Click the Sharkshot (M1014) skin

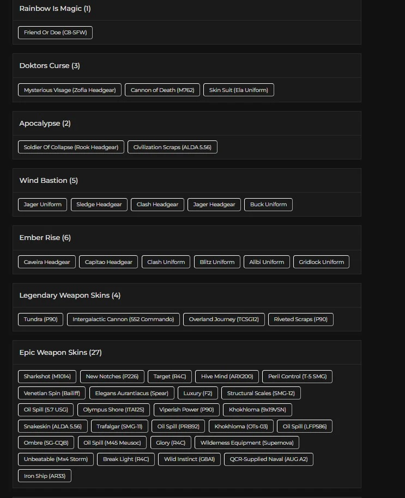click(x=47, y=377)
